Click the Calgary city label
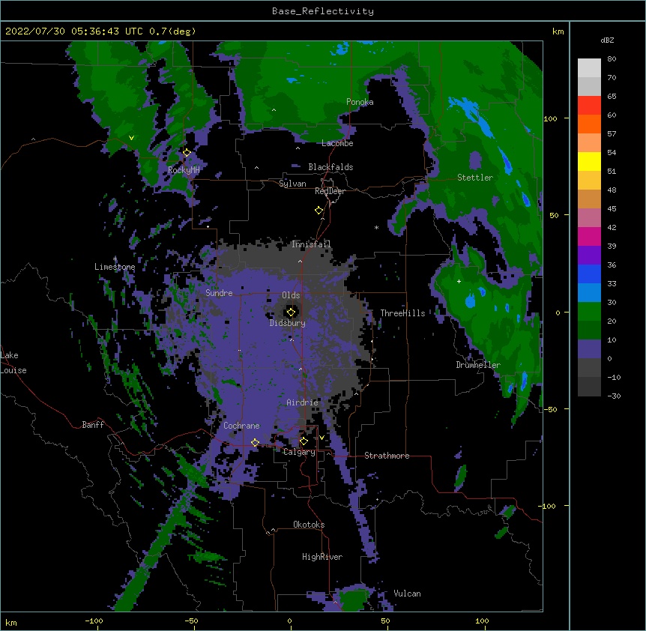The image size is (646, 631). click(x=299, y=452)
